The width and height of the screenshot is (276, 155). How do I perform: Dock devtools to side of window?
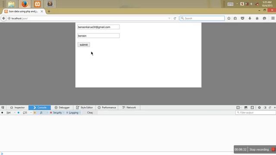click(x=265, y=108)
